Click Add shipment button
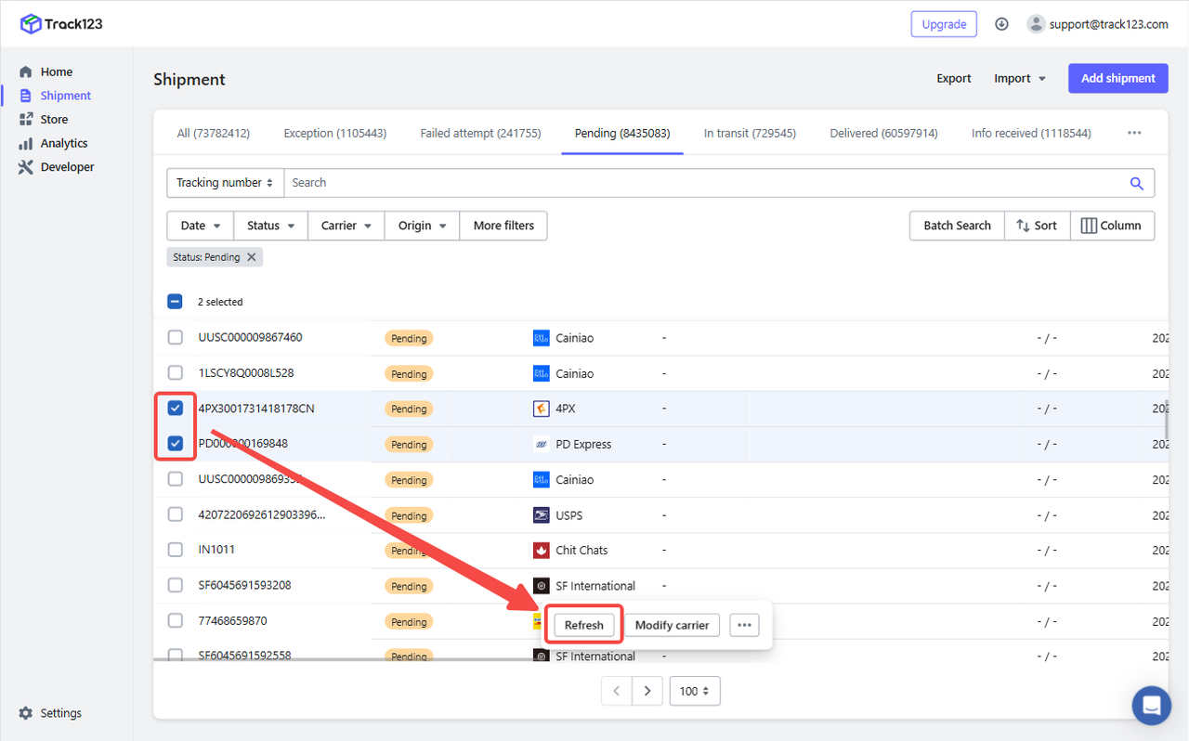Viewport: 1189px width, 741px height. tap(1118, 78)
